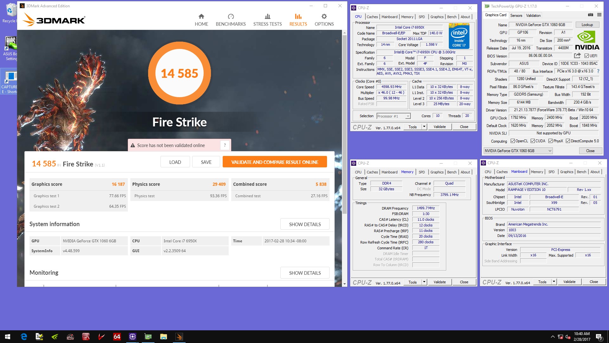
Task: Toggle the OpenCL checkbox in GPU-Z
Action: tap(512, 141)
